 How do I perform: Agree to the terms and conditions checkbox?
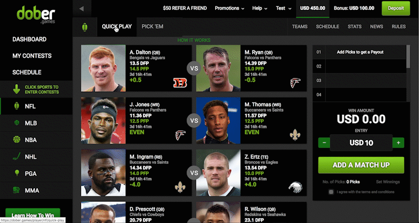[x=331, y=192]
